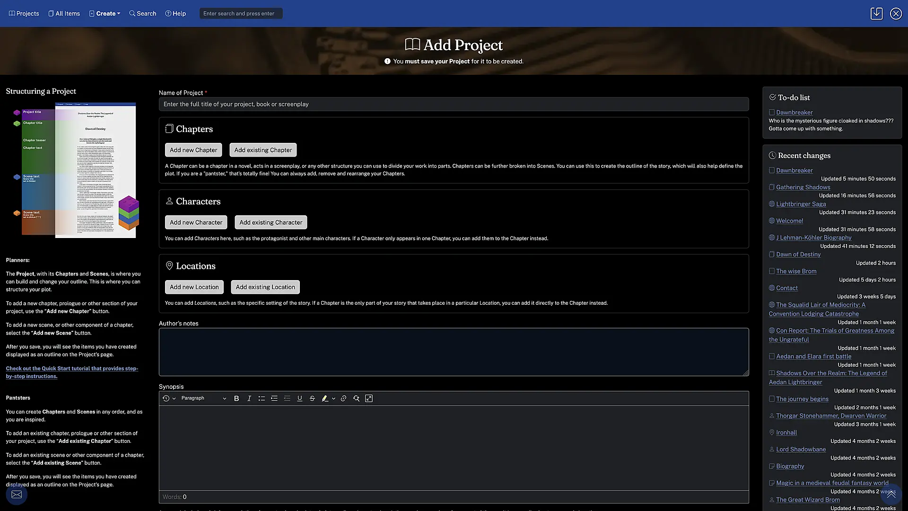Screen dimensions: 908x511
Task: Click the icon beside Lightbringer Saga
Action: click(772, 204)
